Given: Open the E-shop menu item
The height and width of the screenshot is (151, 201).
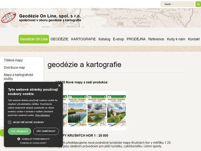Looking at the screenshot, I should [x=119, y=39].
